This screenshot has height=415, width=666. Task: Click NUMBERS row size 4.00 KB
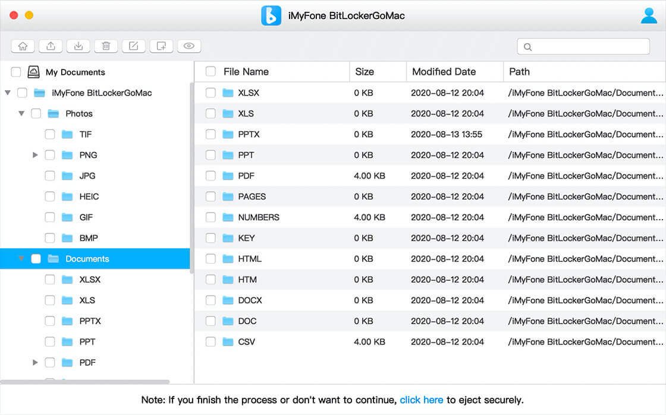pos(369,217)
